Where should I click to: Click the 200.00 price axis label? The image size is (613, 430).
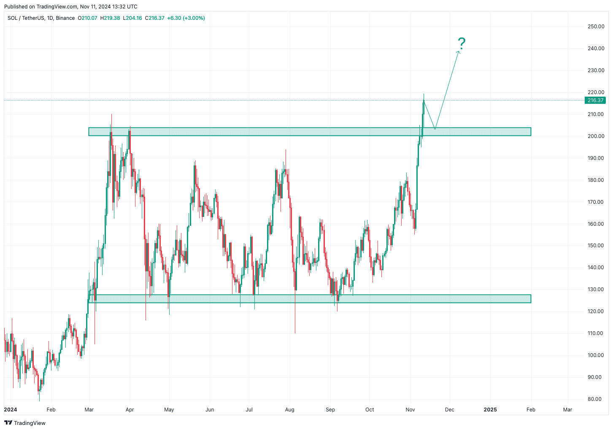pyautogui.click(x=596, y=136)
